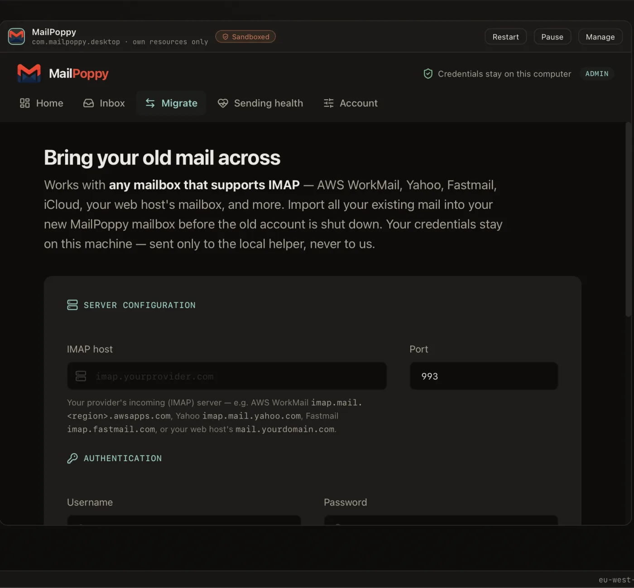Click the 'imap.fastmail.com' example text
The image size is (634, 588).
[x=111, y=429]
